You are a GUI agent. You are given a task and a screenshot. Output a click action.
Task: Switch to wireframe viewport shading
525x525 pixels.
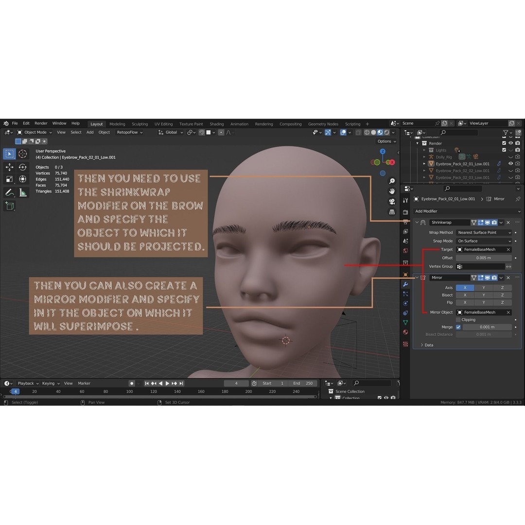(x=367, y=133)
